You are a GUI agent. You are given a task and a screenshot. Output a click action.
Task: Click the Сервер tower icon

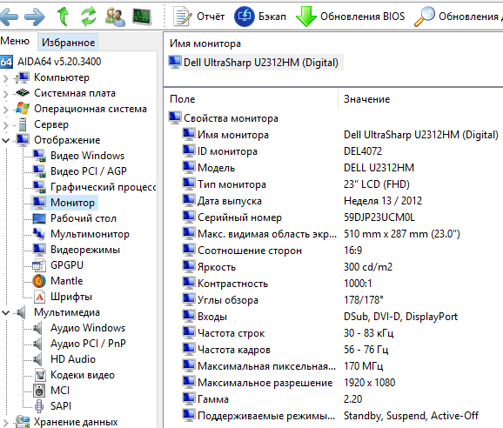point(23,124)
